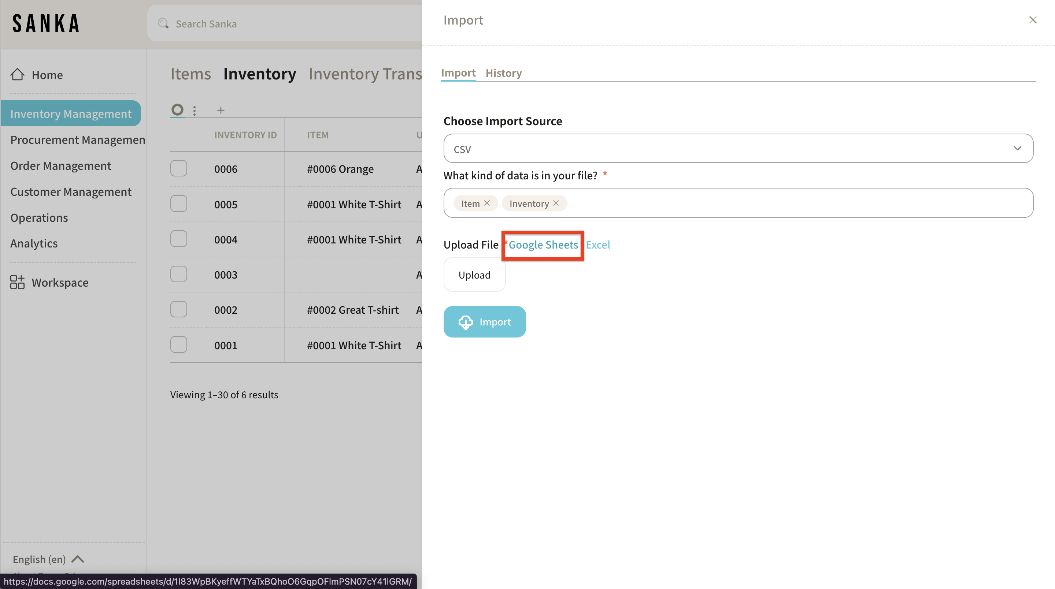Check the row 0006 checkbox
This screenshot has height=589, width=1055.
178,168
